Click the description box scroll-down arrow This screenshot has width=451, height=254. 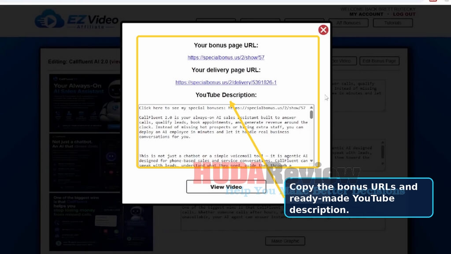(x=311, y=161)
